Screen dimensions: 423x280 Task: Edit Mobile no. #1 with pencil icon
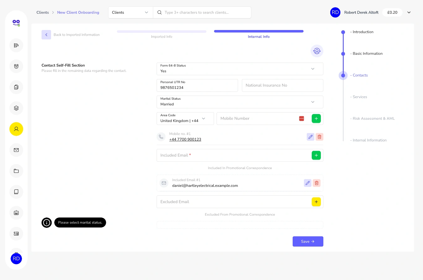[311, 137]
